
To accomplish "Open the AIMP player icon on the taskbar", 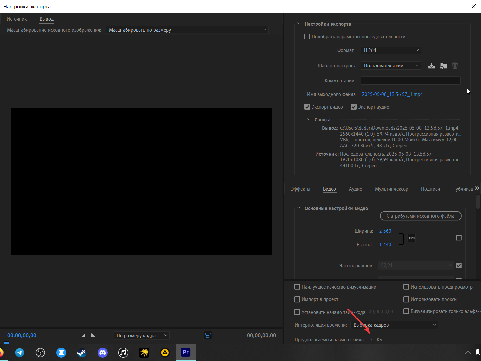I will (x=165, y=352).
